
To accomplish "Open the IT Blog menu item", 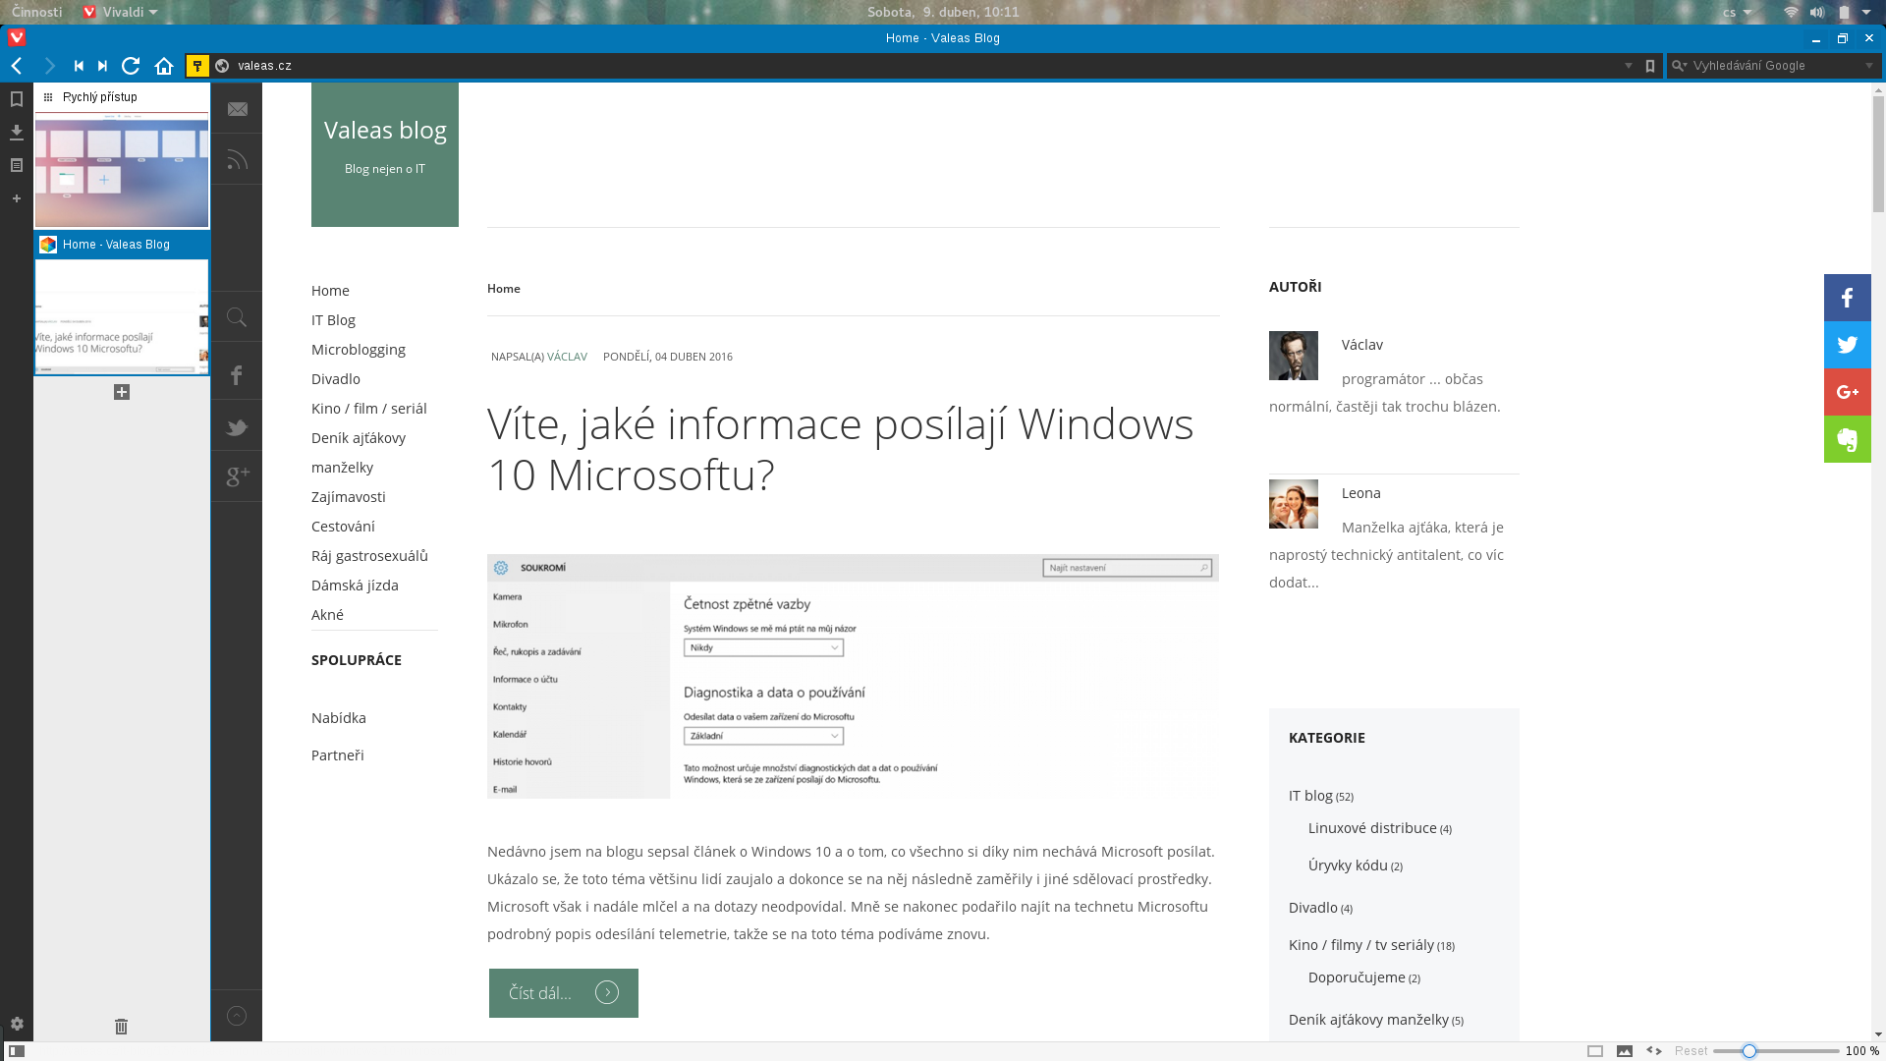I will pyautogui.click(x=333, y=320).
